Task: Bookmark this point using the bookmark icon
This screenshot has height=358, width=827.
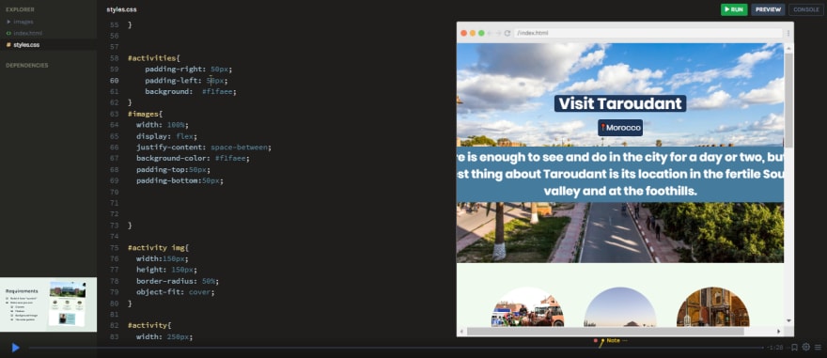Action: 794,347
